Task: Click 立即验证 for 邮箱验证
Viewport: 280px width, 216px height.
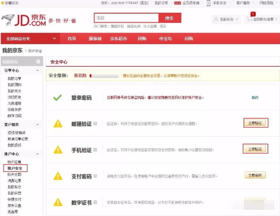Action: 255,123
